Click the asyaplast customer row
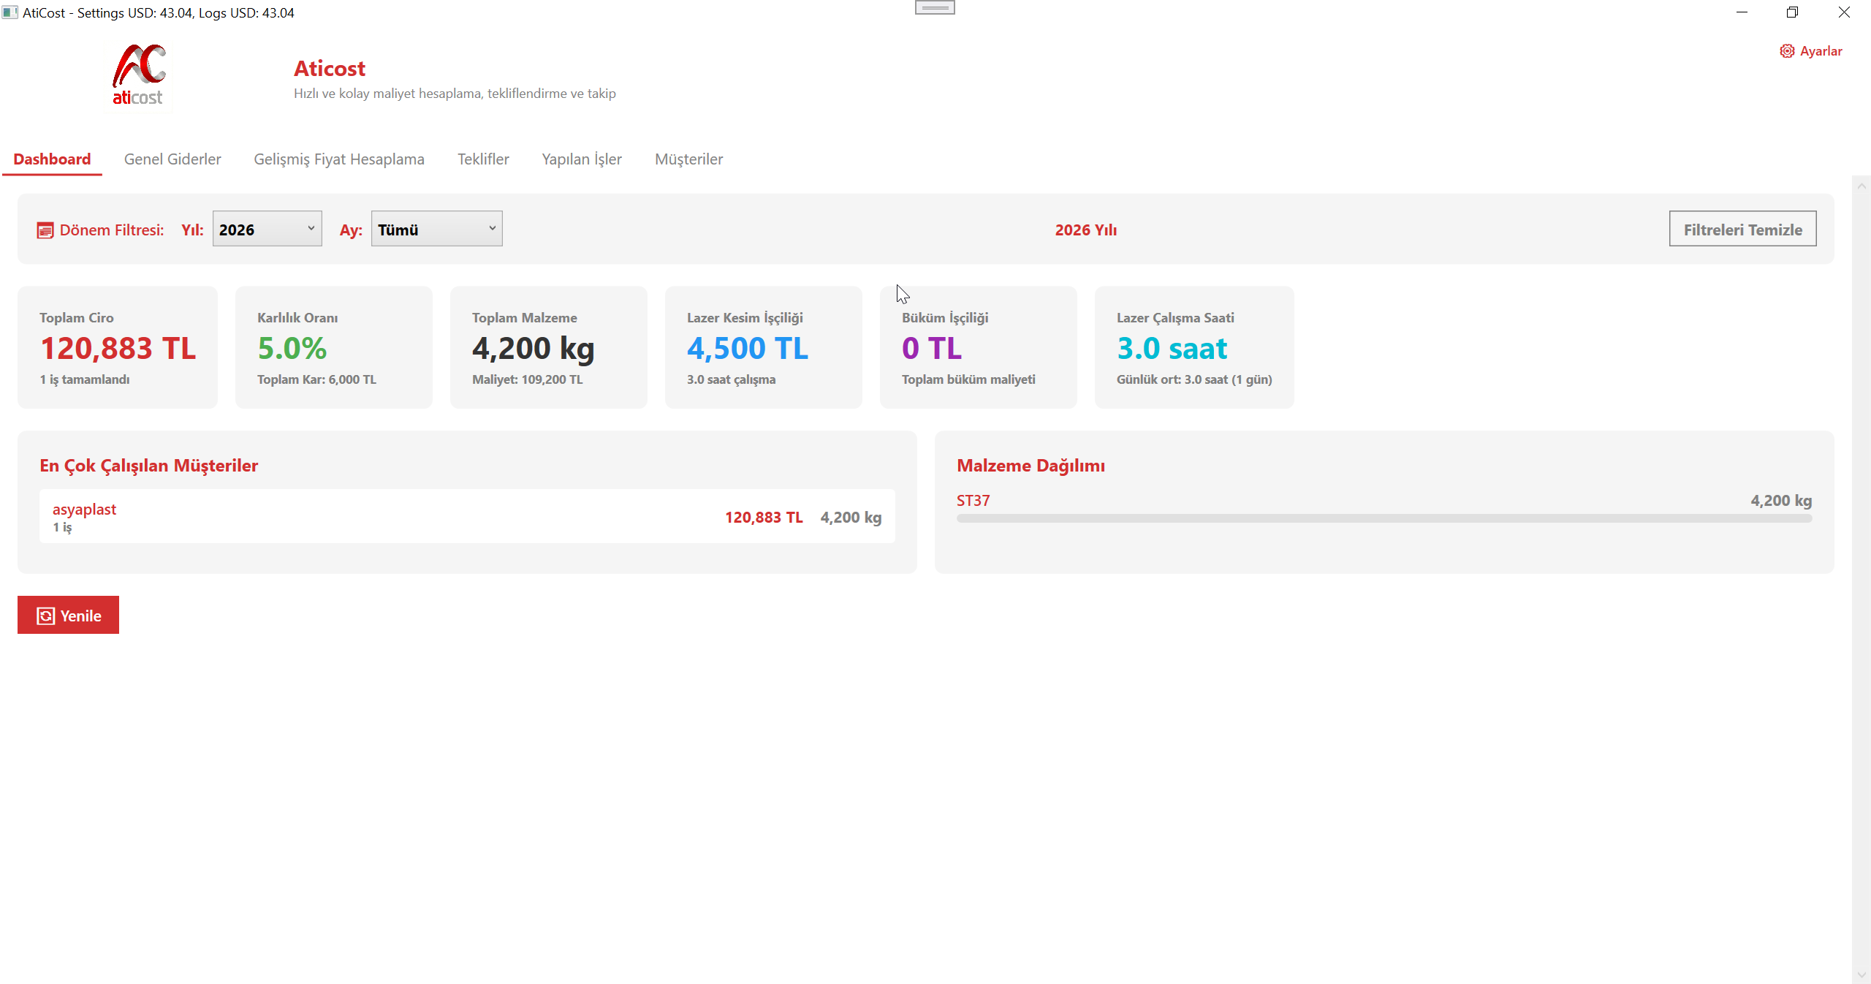 coord(467,516)
